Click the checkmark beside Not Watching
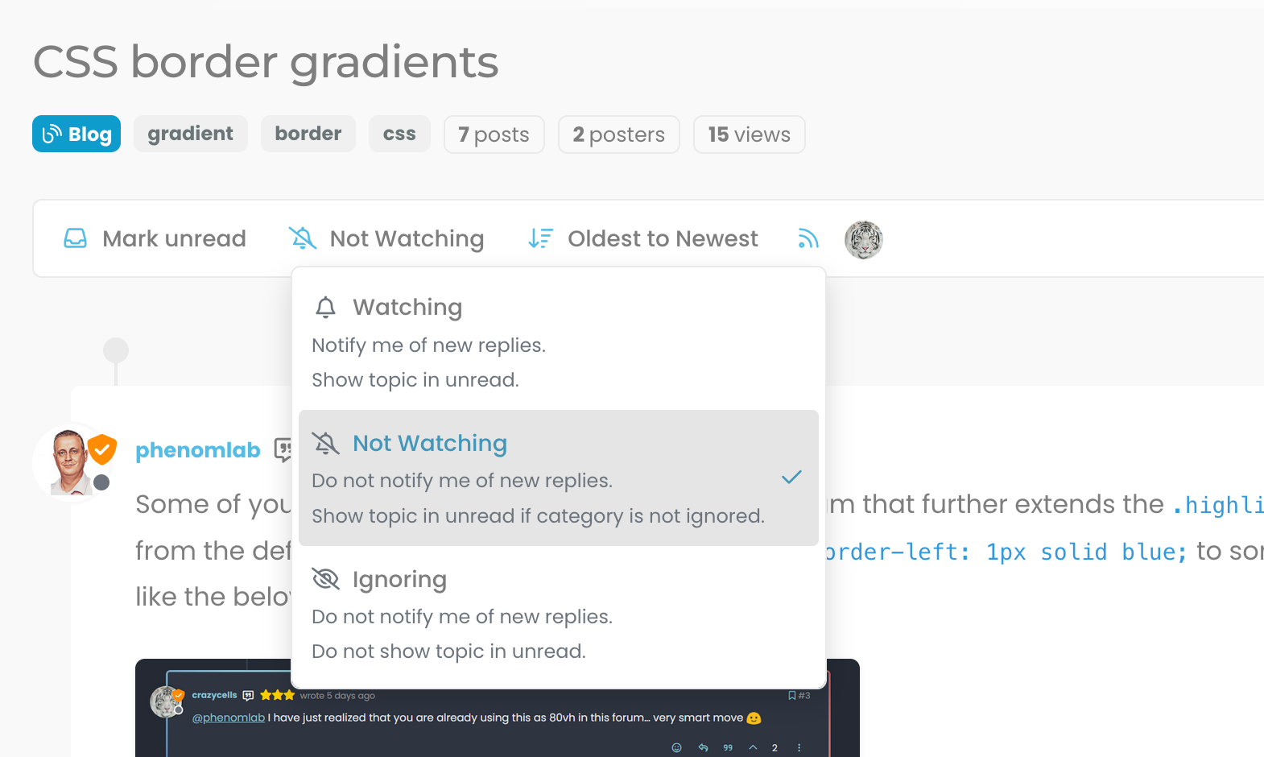1264x757 pixels. coord(791,478)
